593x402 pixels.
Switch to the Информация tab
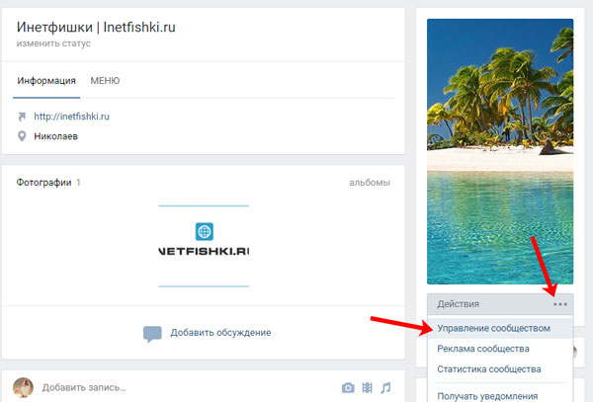pyautogui.click(x=46, y=81)
